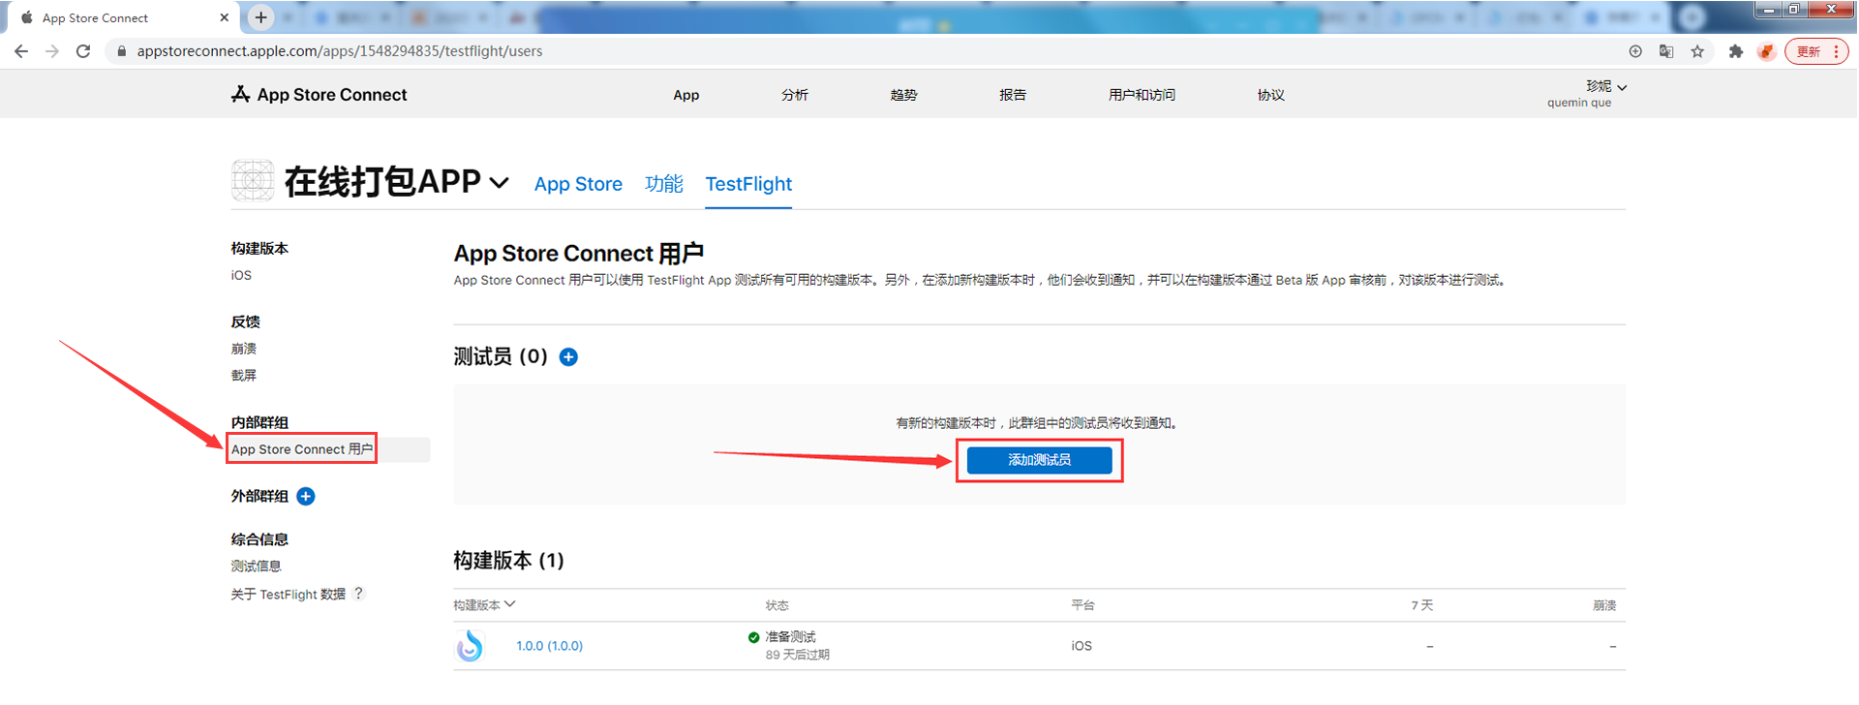Click the 添加测试员 button
This screenshot has height=705, width=1859.
click(x=1039, y=460)
